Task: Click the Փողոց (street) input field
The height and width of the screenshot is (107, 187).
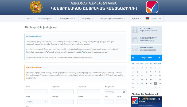Action: [x=89, y=102]
